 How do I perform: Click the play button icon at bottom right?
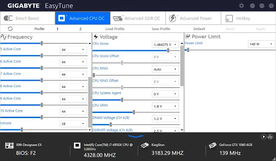pos(263,137)
